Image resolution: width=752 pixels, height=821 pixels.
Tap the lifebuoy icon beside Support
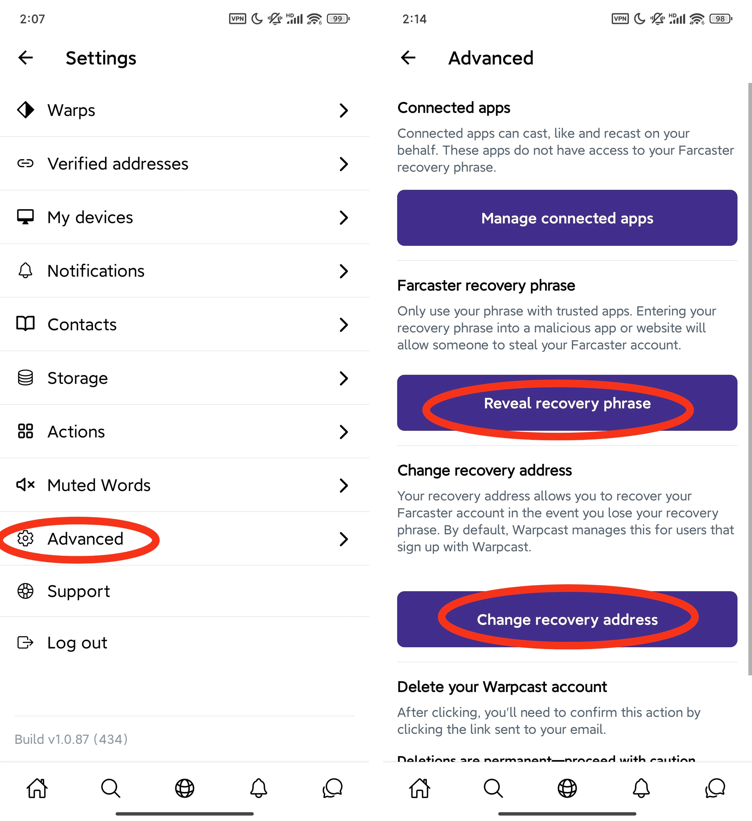pyautogui.click(x=26, y=591)
